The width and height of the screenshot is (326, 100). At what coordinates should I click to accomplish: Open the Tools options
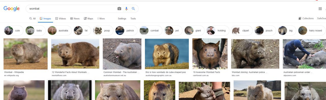click(x=133, y=19)
